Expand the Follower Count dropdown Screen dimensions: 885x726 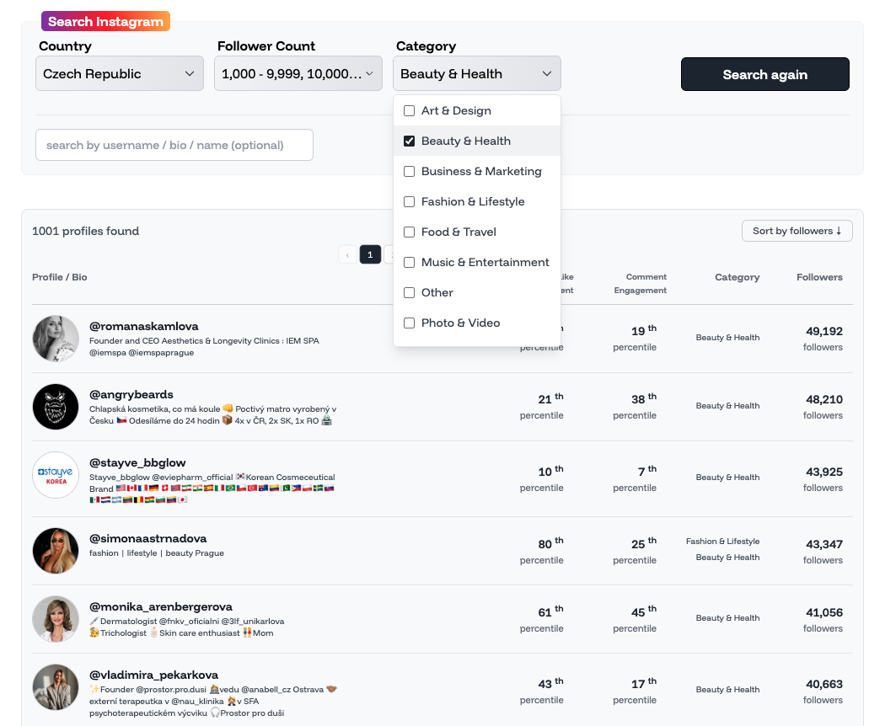click(298, 74)
